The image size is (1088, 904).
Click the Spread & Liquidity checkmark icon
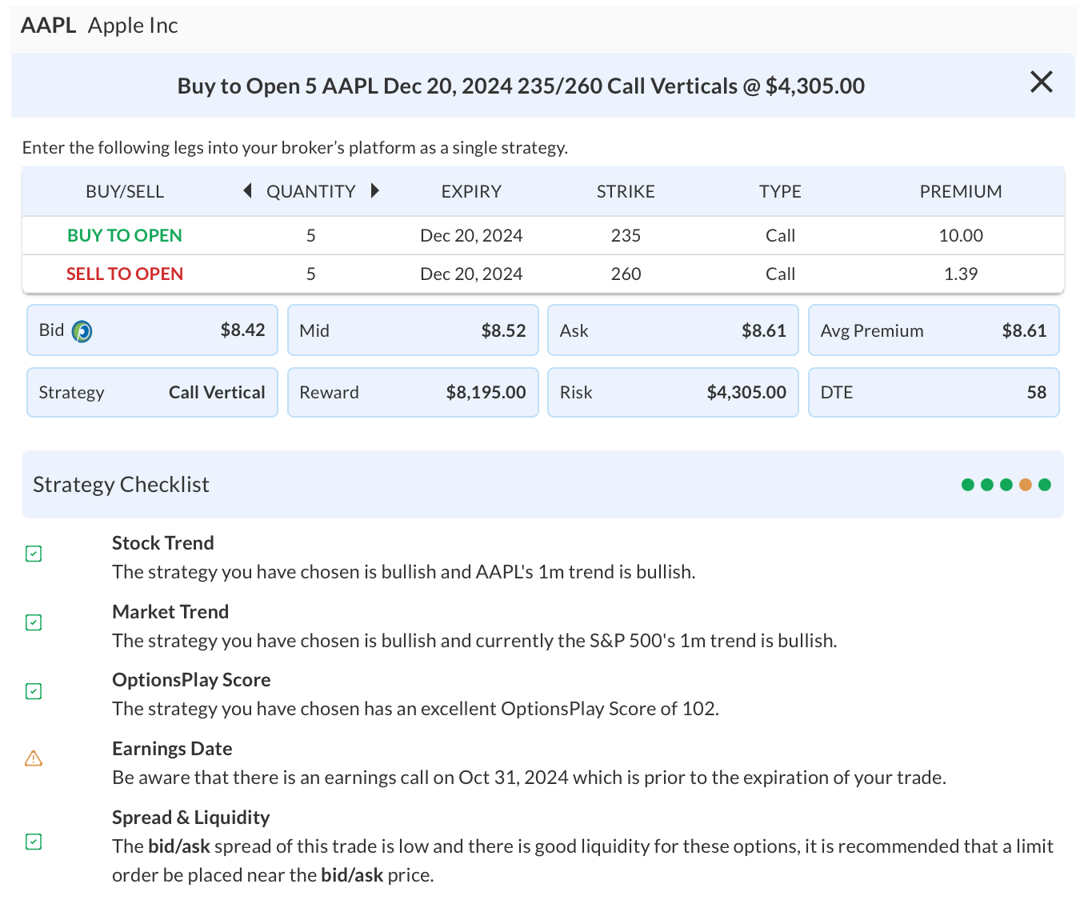point(34,842)
